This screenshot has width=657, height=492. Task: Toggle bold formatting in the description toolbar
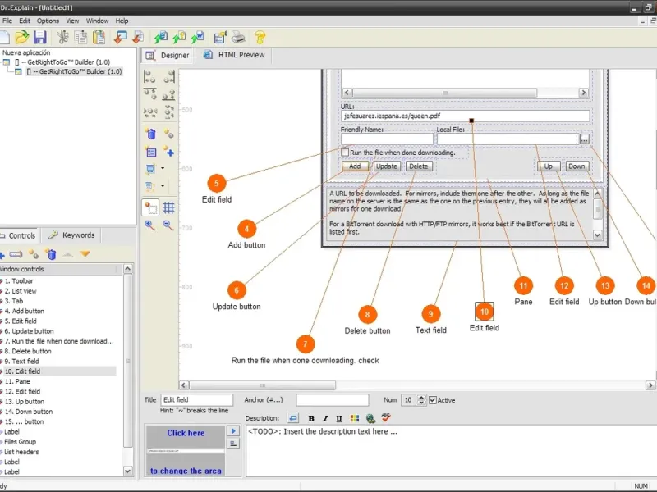click(x=311, y=419)
